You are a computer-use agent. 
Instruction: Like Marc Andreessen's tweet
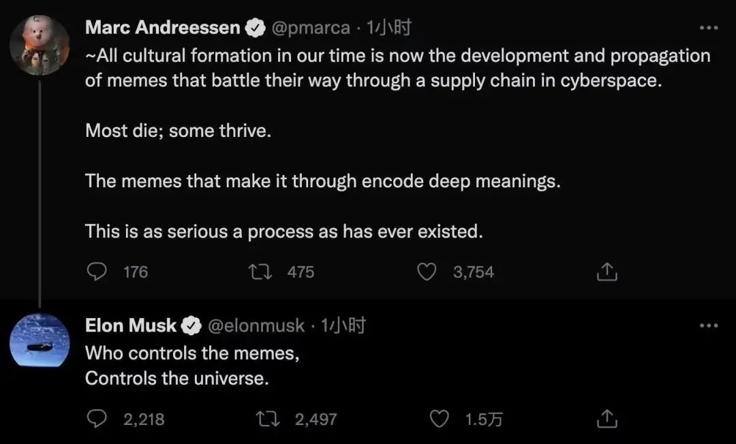427,272
